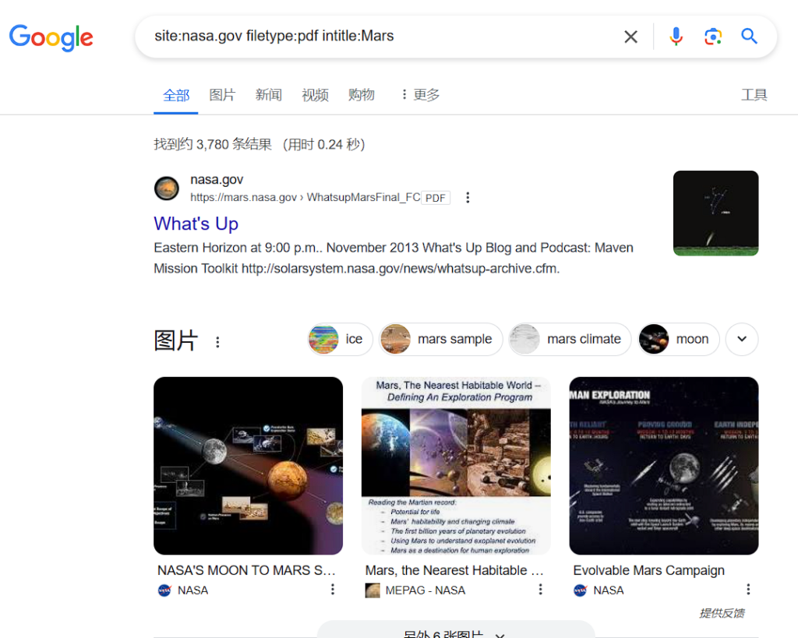This screenshot has width=798, height=638.
Task: Start voice search with microphone icon
Action: point(676,37)
